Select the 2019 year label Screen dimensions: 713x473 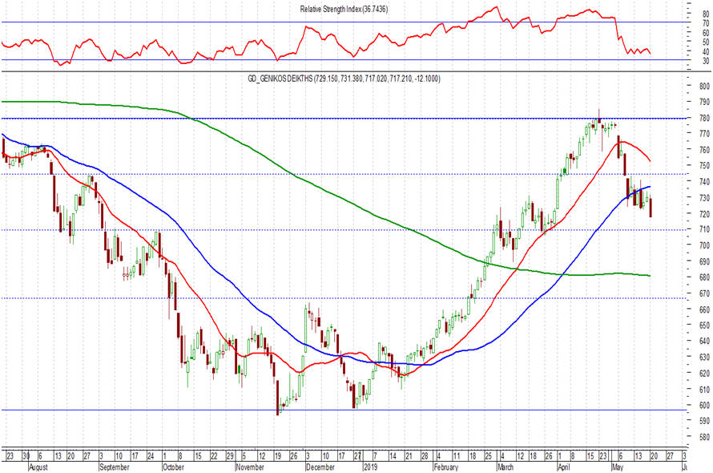pyautogui.click(x=371, y=467)
